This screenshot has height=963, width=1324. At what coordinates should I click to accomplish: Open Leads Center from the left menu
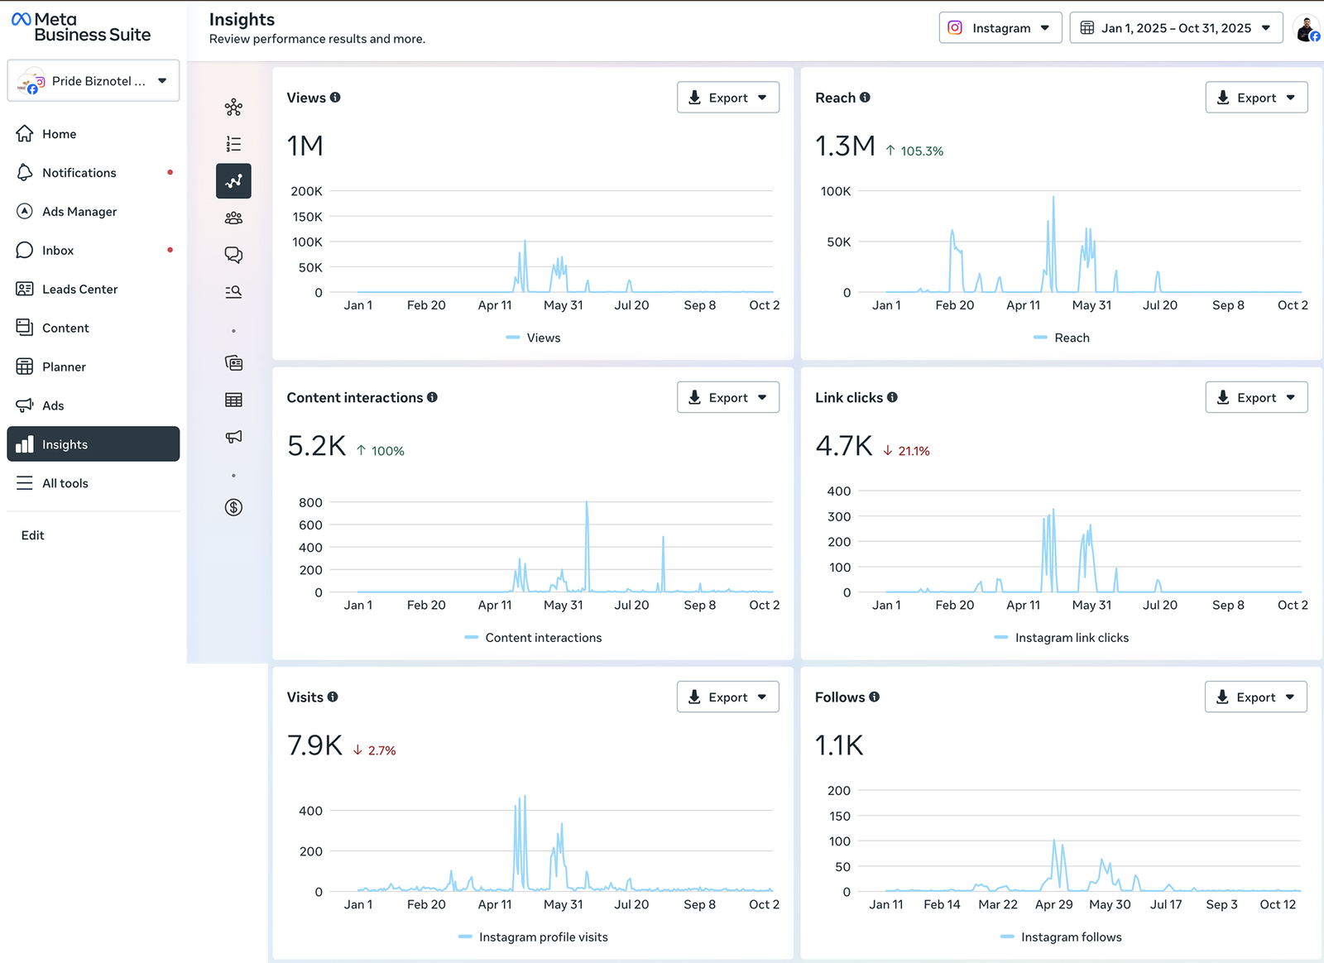tap(79, 290)
